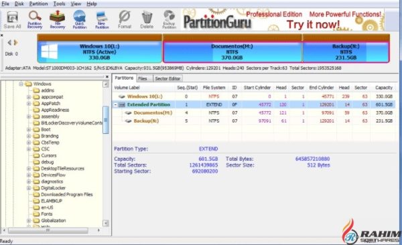This screenshot has width=402, height=245.
Task: Sort by File System column header
Action: 214,88
